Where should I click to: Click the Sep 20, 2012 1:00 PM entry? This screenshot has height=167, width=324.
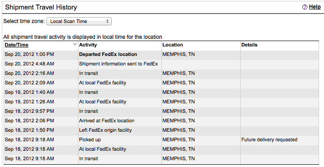[x=29, y=55]
